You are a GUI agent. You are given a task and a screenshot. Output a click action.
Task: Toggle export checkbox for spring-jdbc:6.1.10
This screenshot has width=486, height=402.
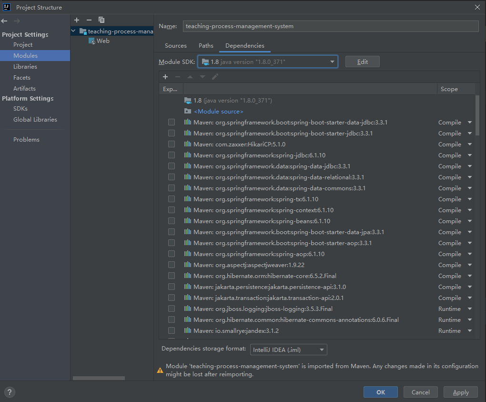click(x=172, y=155)
